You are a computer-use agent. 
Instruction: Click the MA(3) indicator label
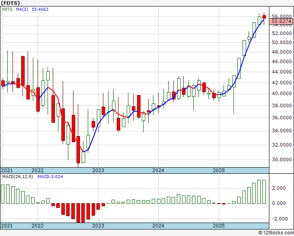click(22, 9)
